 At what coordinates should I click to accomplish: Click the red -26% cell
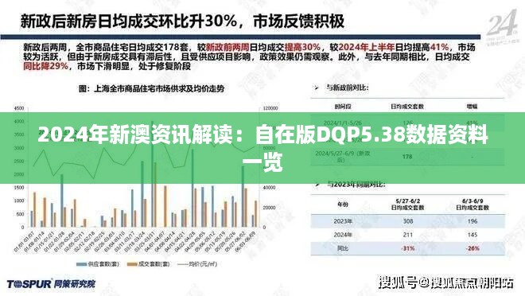[x=472, y=248]
